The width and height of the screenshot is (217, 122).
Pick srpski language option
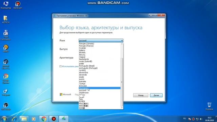point(100,77)
